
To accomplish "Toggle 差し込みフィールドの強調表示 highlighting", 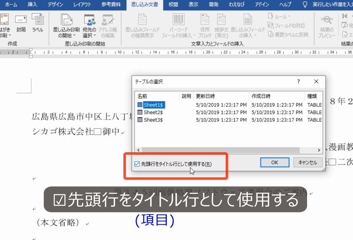I will [143, 25].
